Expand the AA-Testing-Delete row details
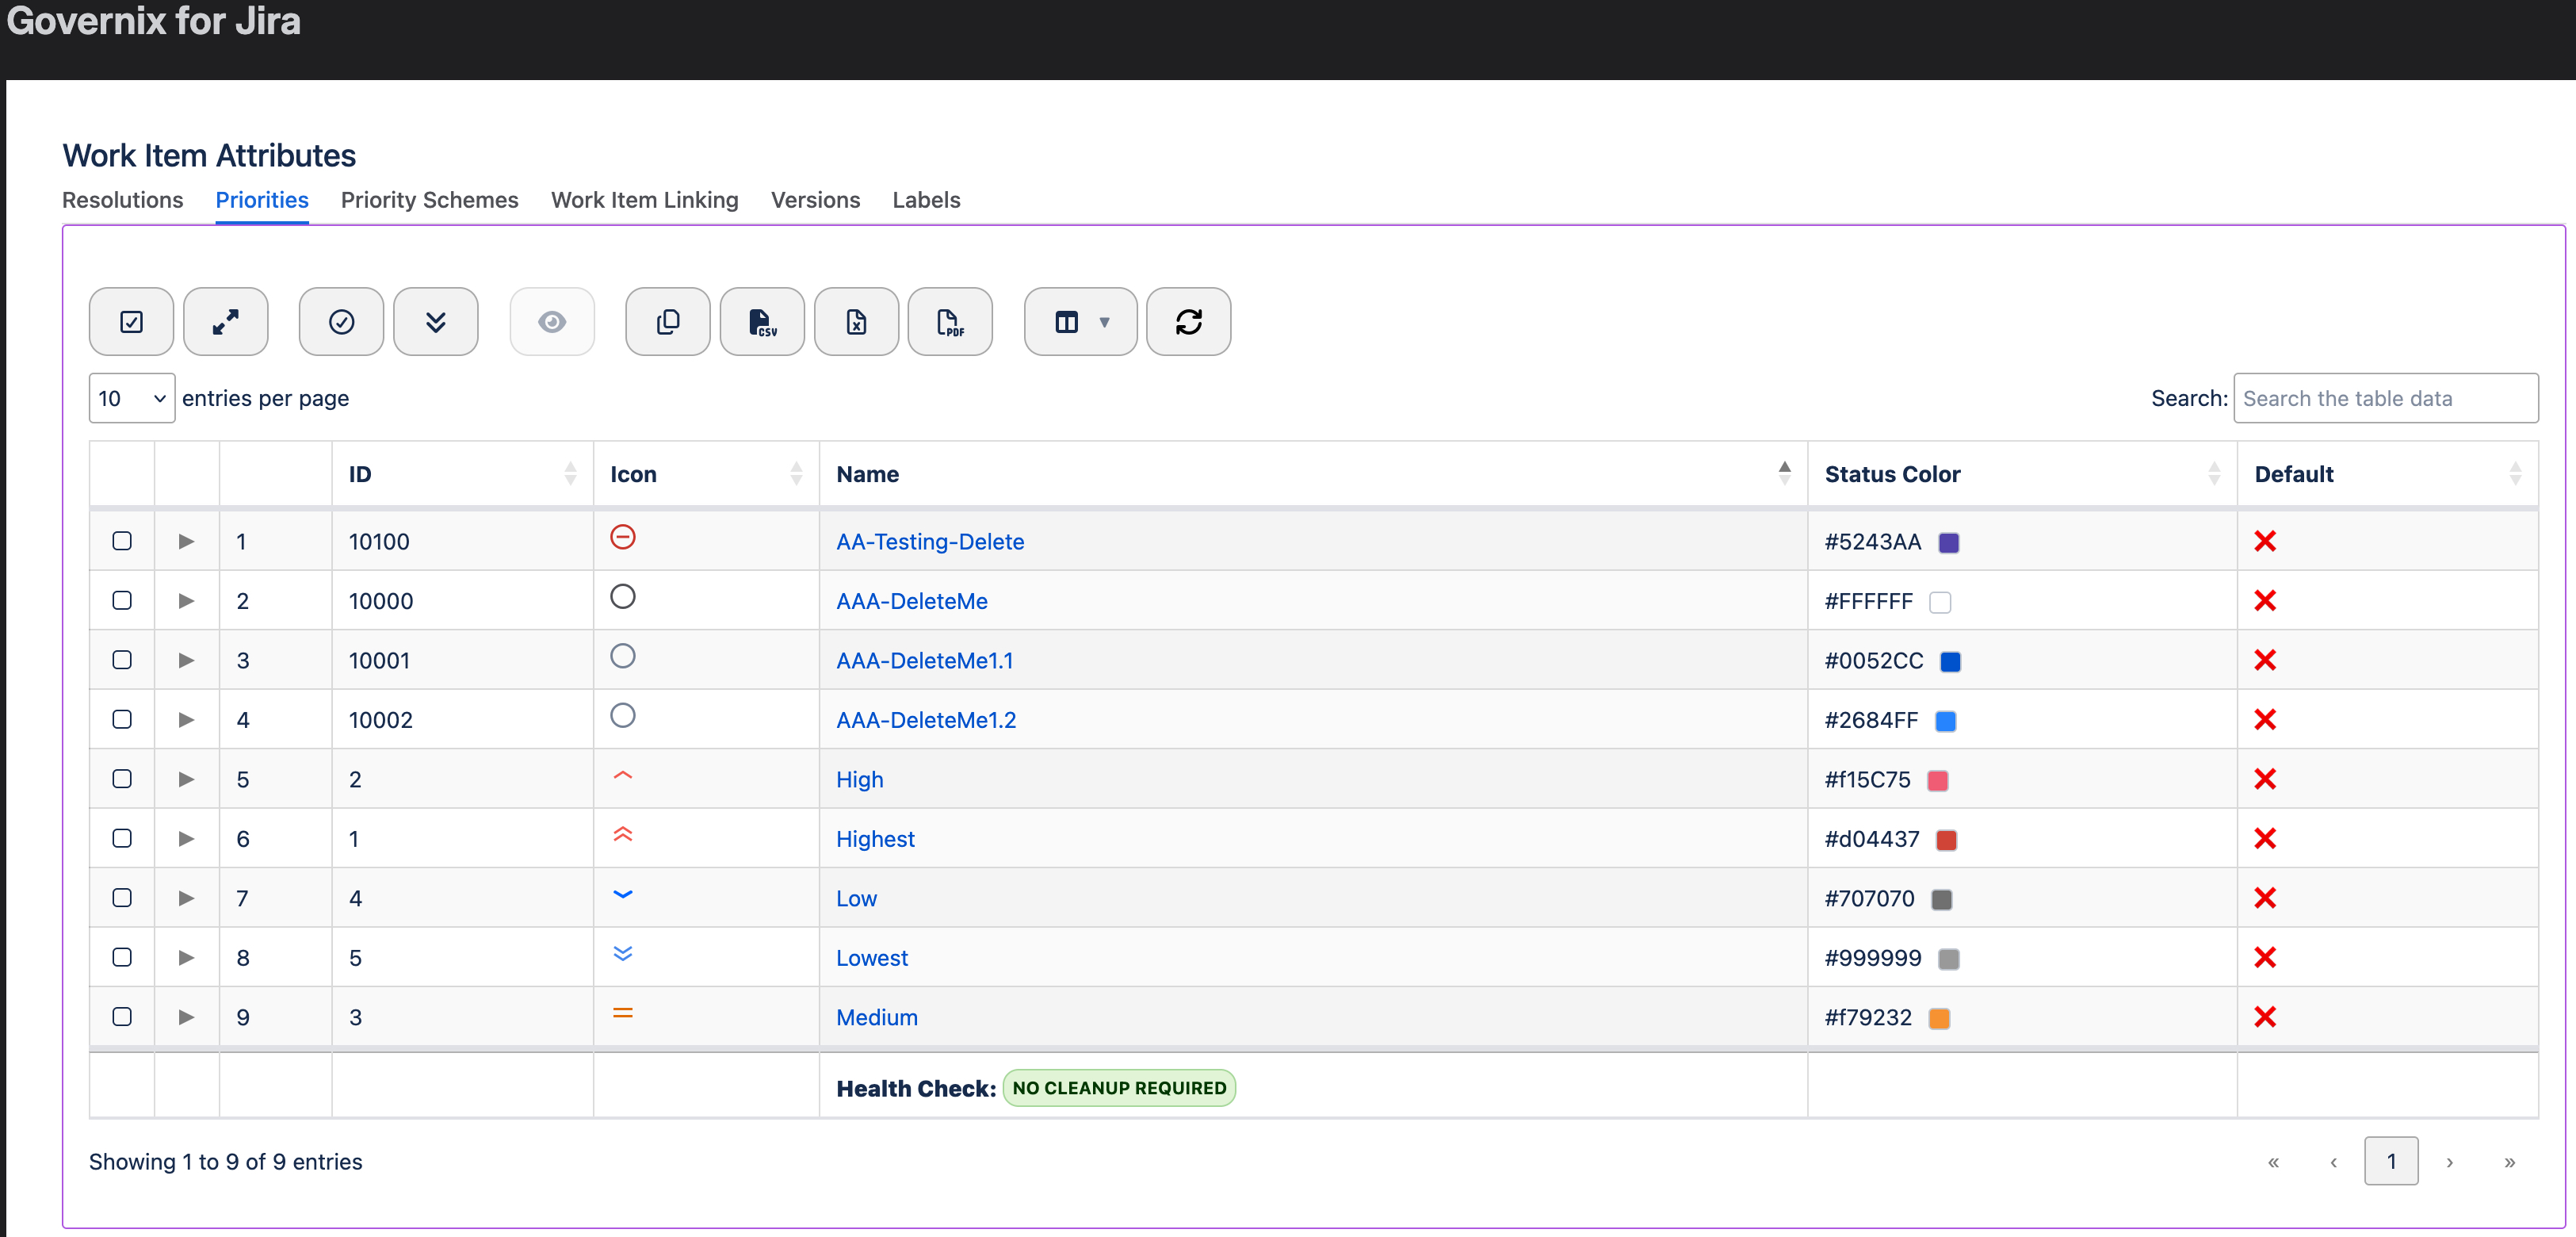The width and height of the screenshot is (2576, 1237). coord(186,542)
